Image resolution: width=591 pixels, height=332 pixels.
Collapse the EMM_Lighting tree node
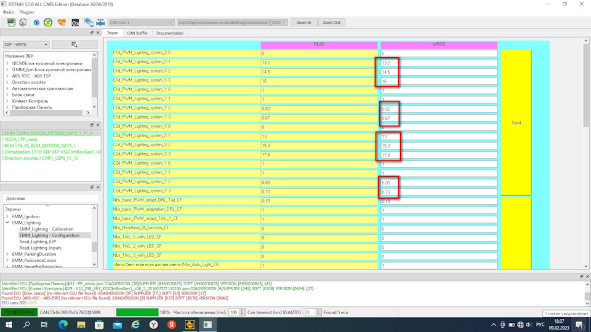click(7, 223)
